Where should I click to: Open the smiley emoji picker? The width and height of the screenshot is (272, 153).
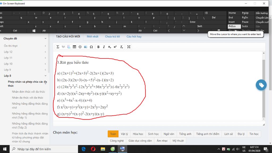click(x=80, y=47)
